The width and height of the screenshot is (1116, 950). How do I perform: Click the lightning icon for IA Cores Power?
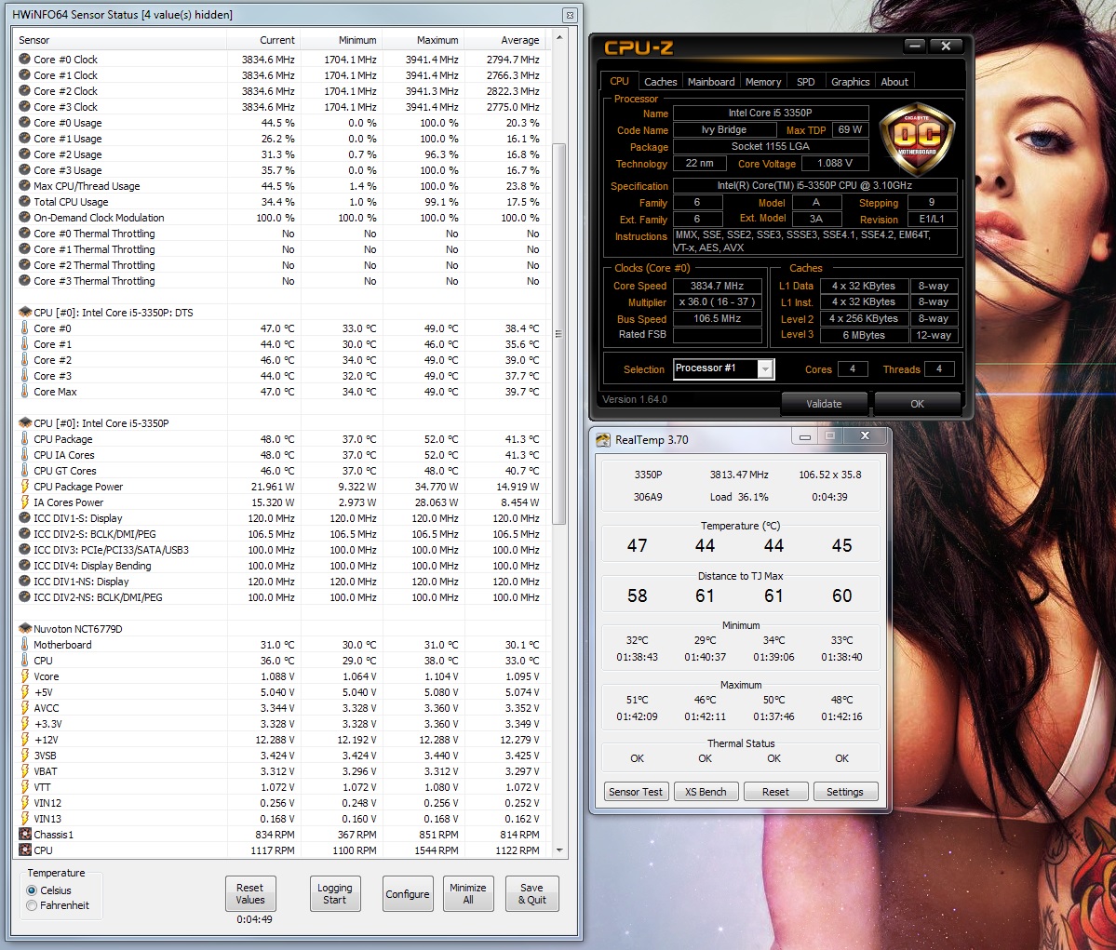click(25, 502)
